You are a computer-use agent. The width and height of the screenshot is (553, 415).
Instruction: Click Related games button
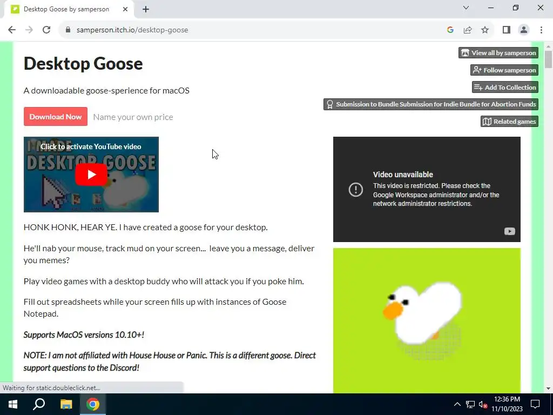tap(509, 122)
